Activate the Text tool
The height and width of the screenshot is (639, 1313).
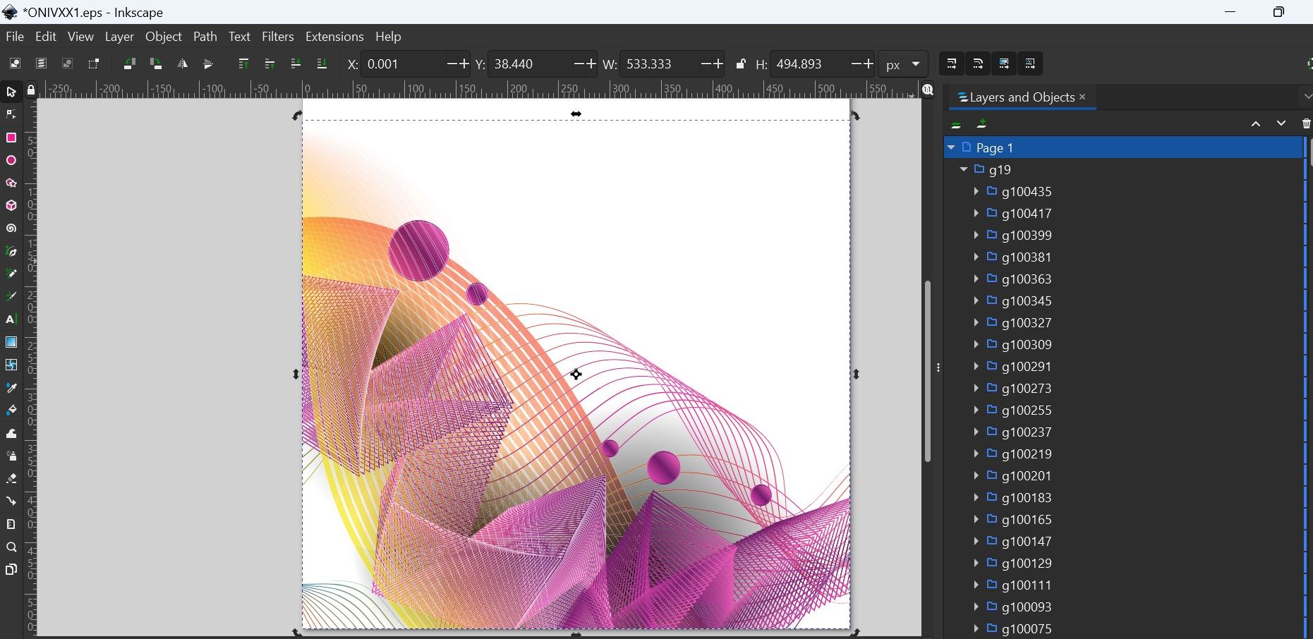(11, 319)
